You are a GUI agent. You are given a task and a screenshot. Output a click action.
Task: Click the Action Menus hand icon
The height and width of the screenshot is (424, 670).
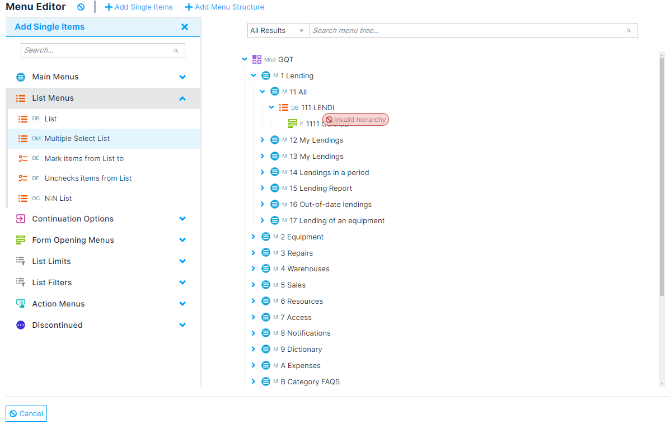(x=21, y=304)
